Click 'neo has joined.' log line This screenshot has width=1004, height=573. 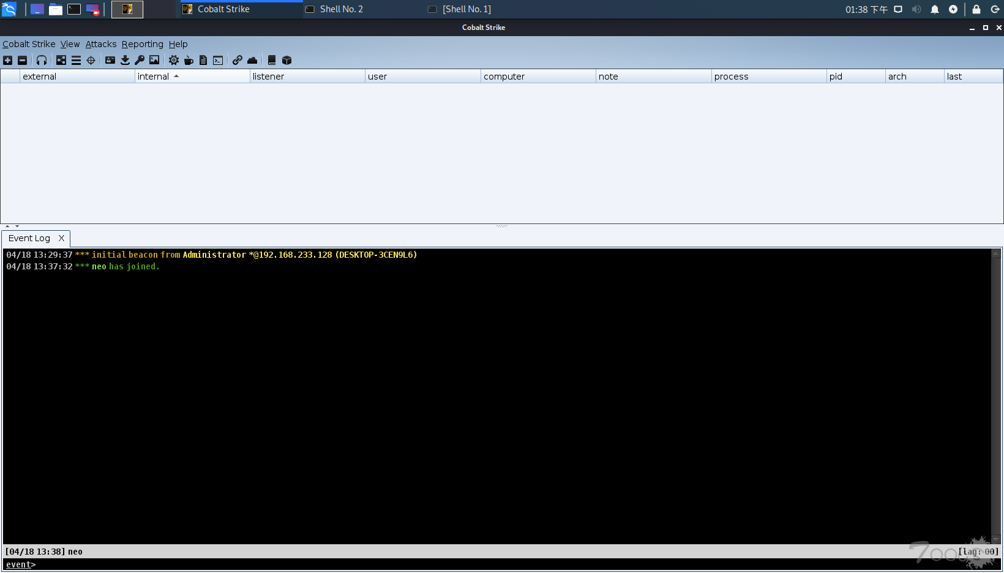click(x=83, y=266)
